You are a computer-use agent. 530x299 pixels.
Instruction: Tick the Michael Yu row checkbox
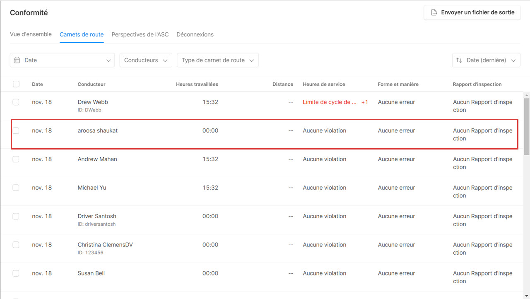pyautogui.click(x=16, y=188)
